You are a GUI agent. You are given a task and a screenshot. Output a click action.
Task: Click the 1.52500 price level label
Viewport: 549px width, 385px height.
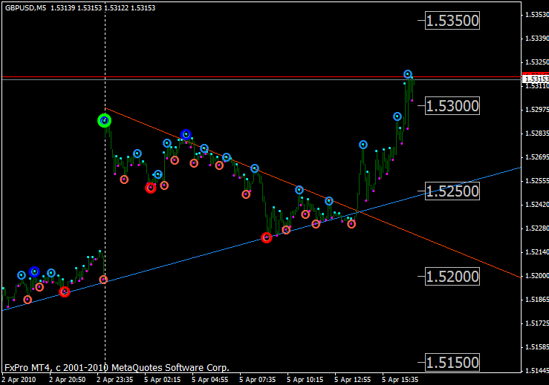click(452, 191)
